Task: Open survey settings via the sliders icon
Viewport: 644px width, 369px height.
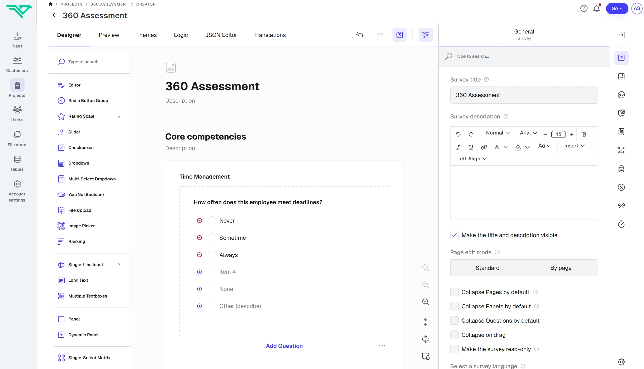Action: [x=426, y=35]
